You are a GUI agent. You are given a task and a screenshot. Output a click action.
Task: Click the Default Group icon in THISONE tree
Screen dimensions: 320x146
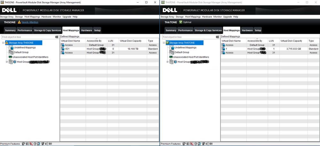tap(11, 52)
